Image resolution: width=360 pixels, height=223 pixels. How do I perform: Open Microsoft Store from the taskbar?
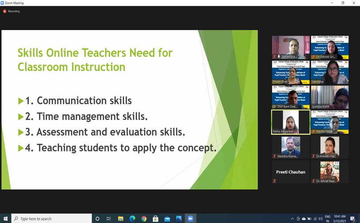click(156, 219)
